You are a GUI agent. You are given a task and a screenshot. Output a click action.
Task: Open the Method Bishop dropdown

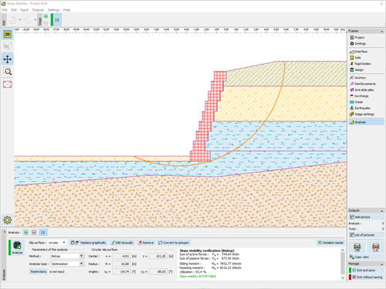pyautogui.click(x=67, y=256)
